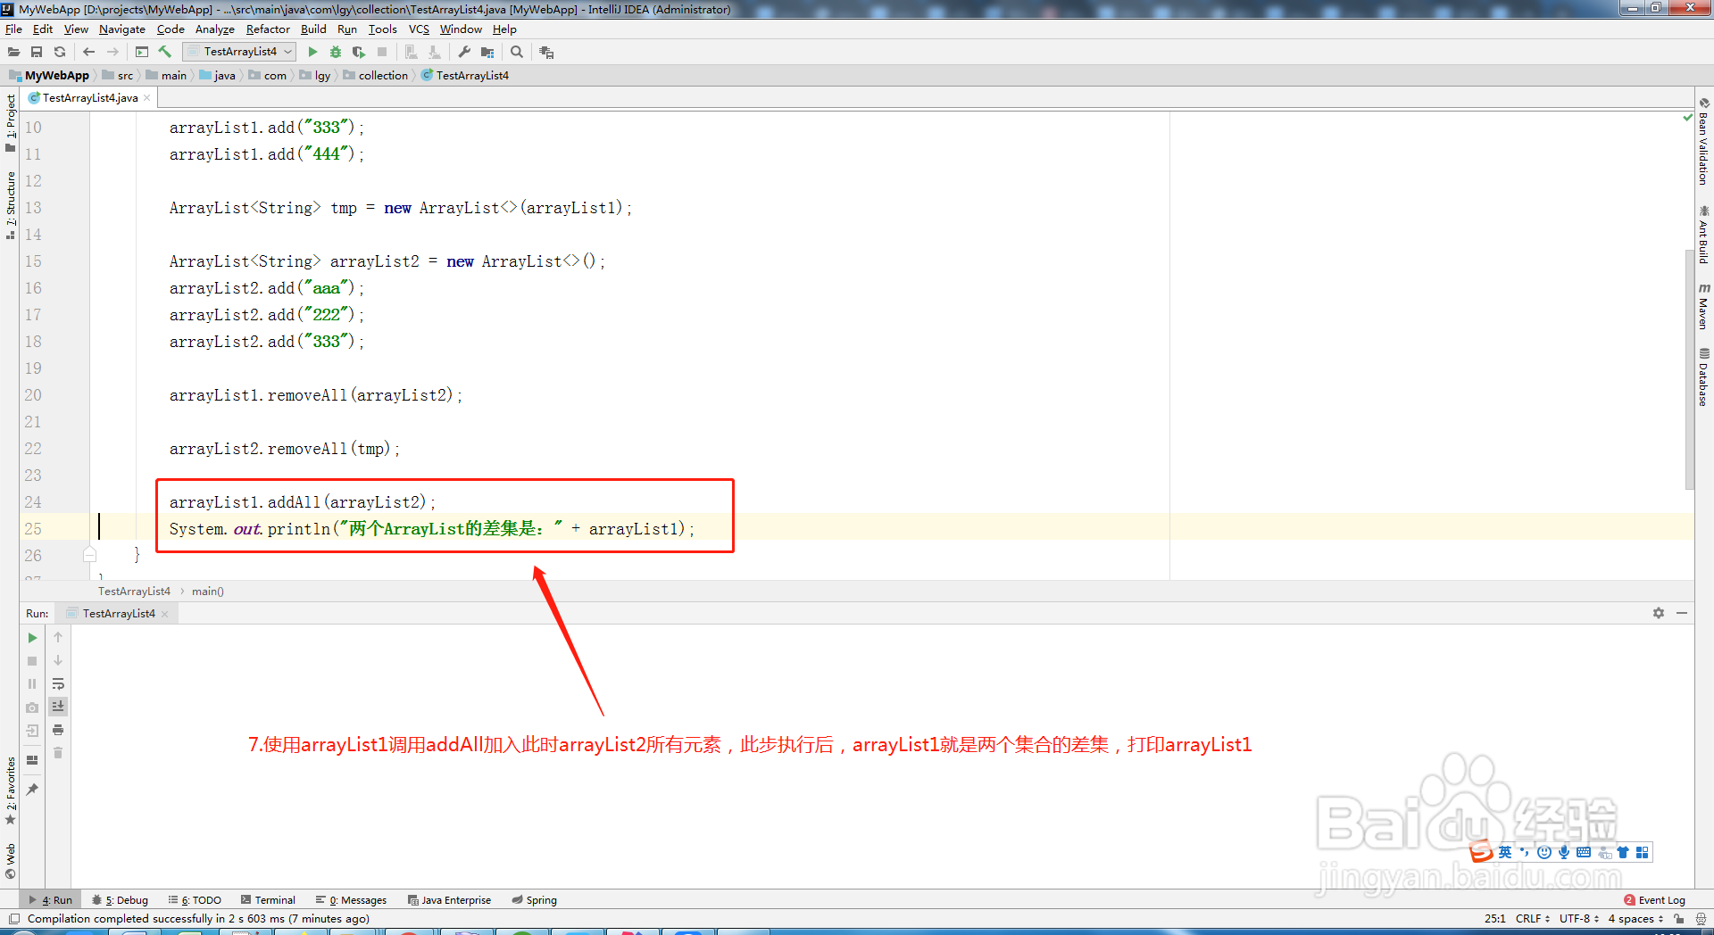Open the 4 spaces indent selector
1714x935 pixels.
(x=1635, y=918)
